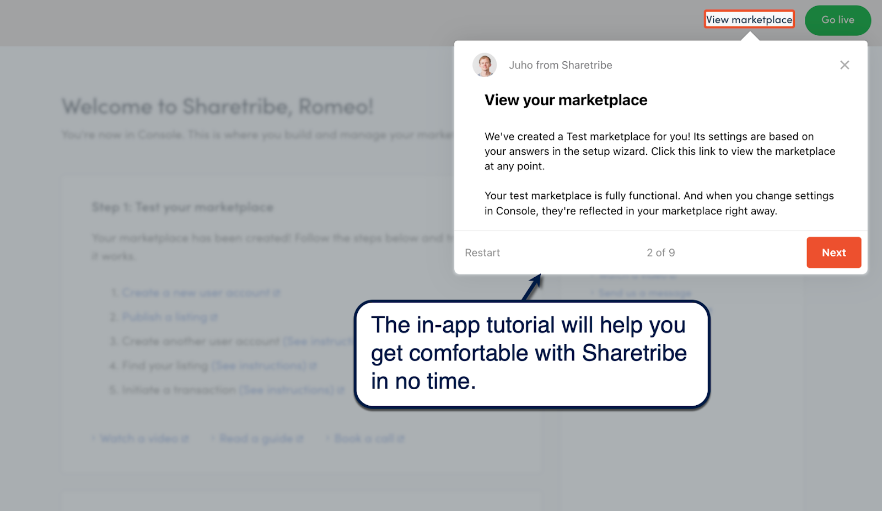
Task: Restart the in-app tutorial
Action: [x=482, y=253]
